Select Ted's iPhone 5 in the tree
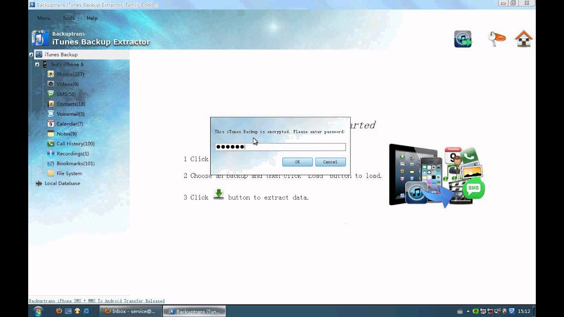564x317 pixels. [x=67, y=64]
